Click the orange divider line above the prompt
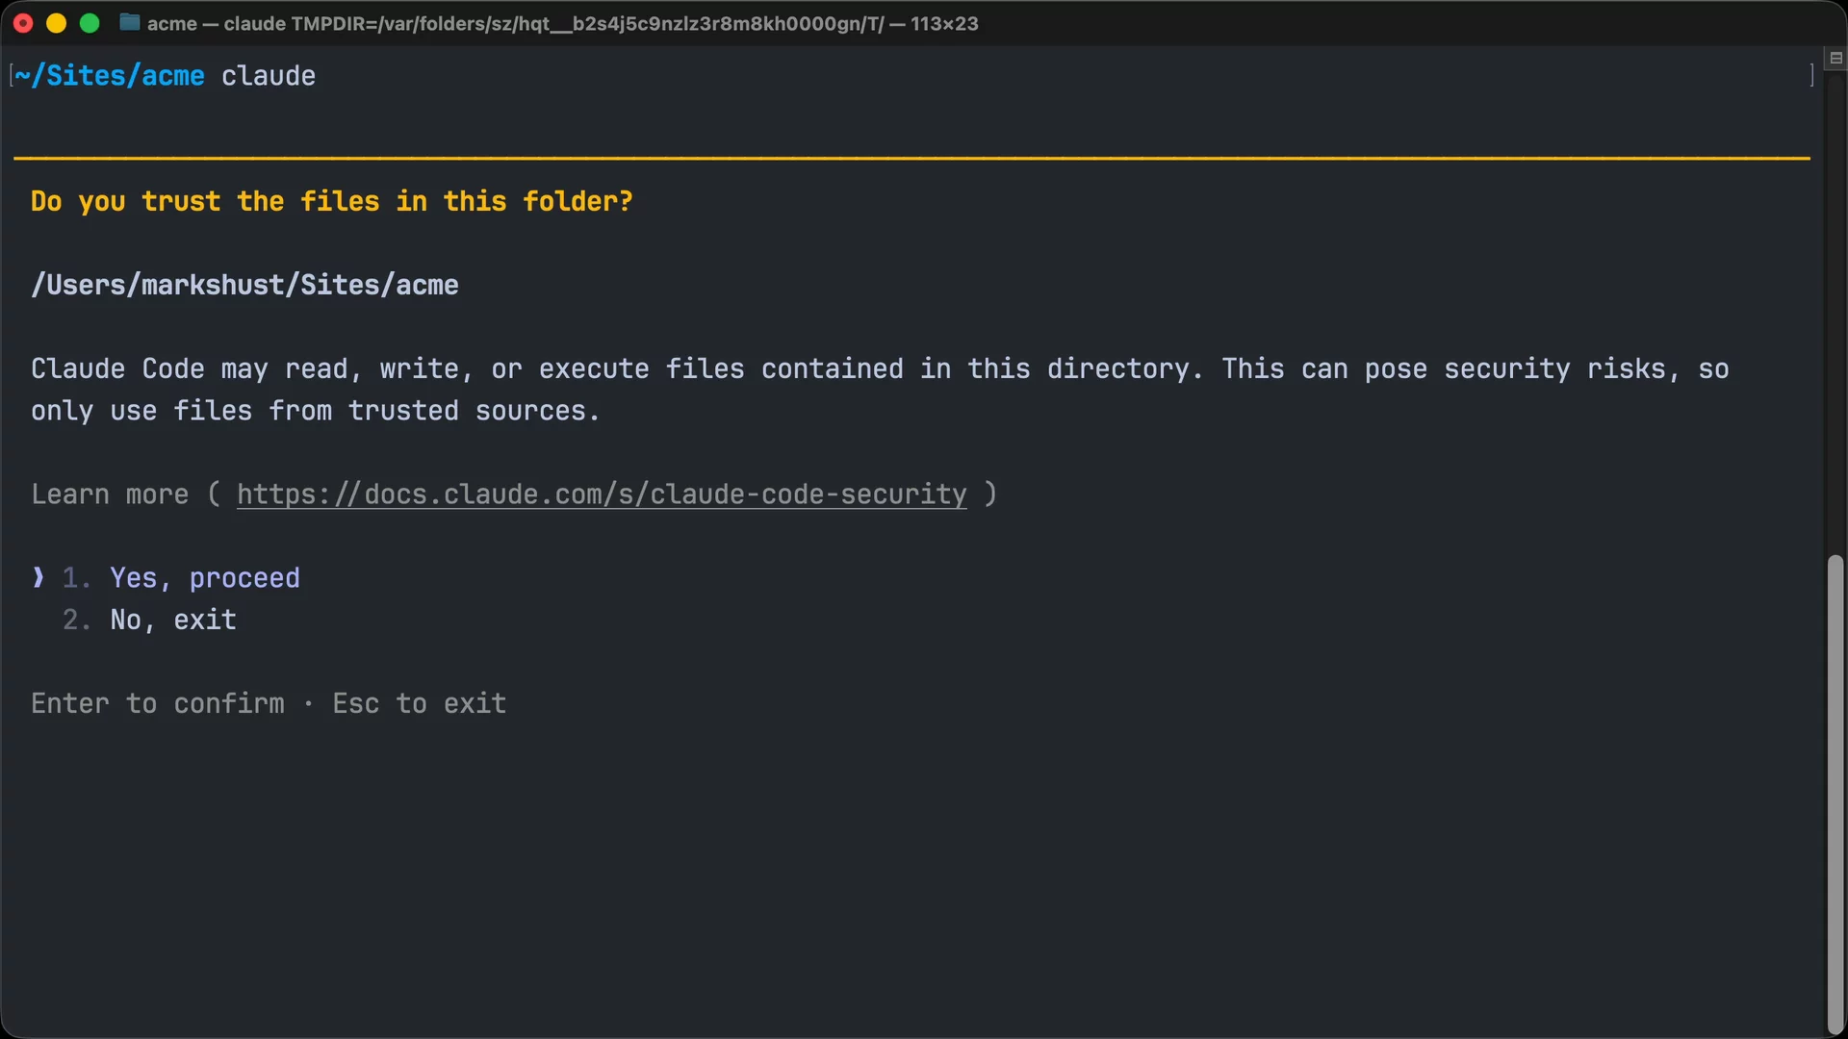Screen dimensions: 1848x1039 pos(911,158)
